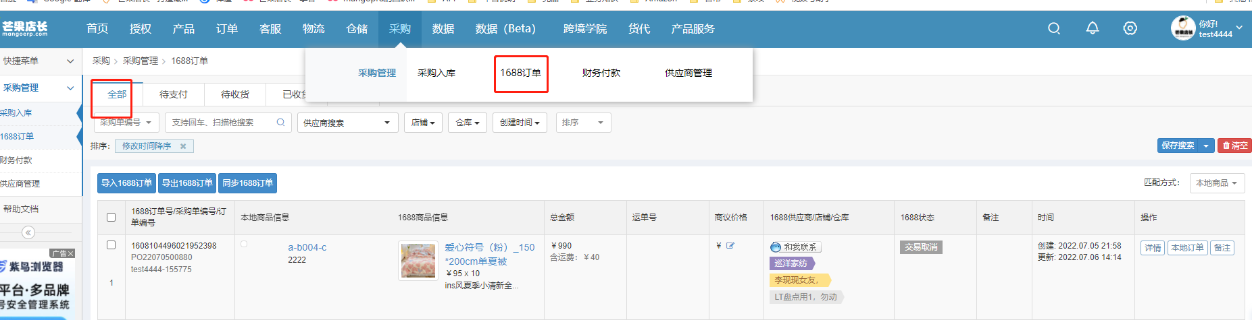Screen dimensions: 1252x320
Task: Open the arrow next to 保存搜索
Action: click(x=1206, y=146)
